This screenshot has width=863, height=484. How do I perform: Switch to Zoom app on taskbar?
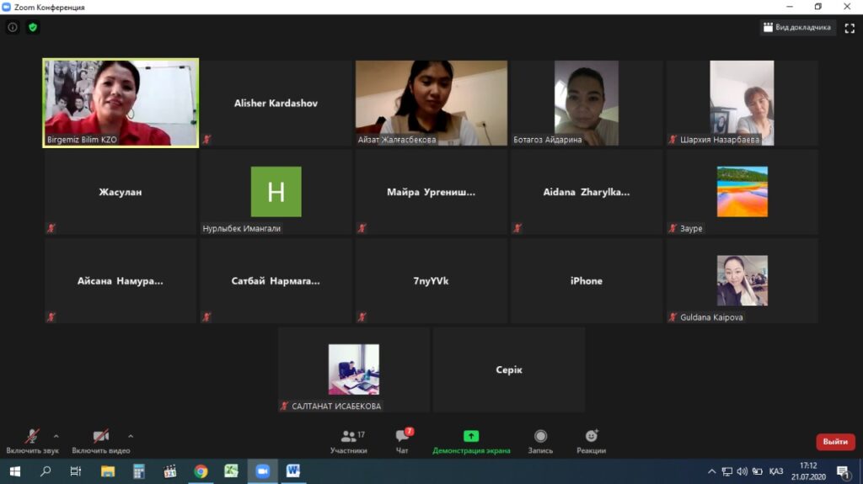263,471
